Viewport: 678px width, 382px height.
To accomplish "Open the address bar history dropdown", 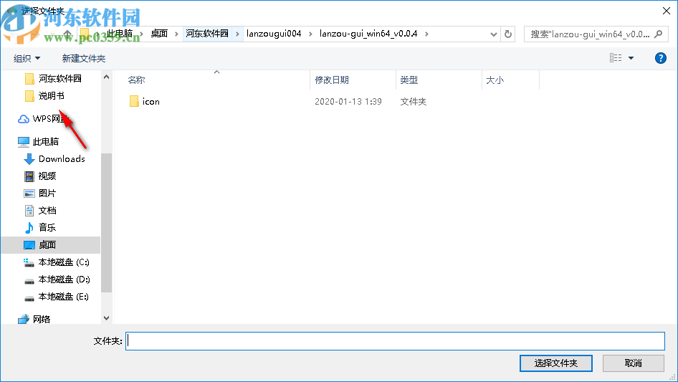I will click(493, 34).
